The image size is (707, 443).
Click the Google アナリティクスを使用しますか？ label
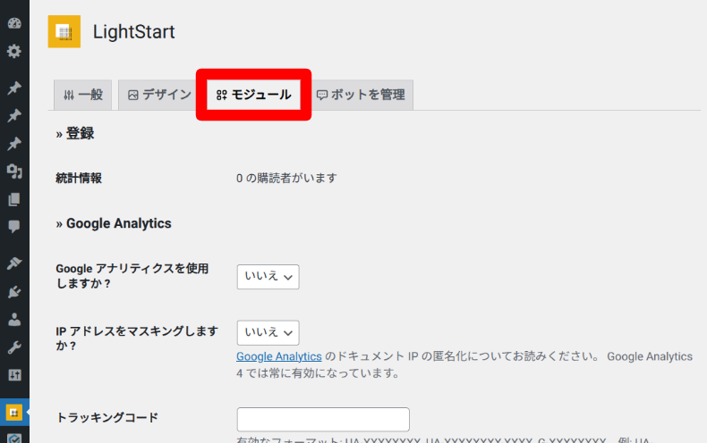click(132, 276)
